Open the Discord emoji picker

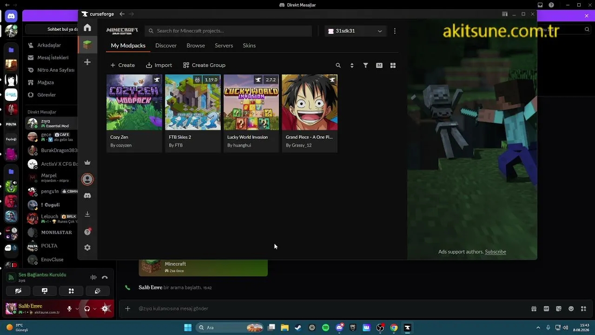pyautogui.click(x=571, y=308)
